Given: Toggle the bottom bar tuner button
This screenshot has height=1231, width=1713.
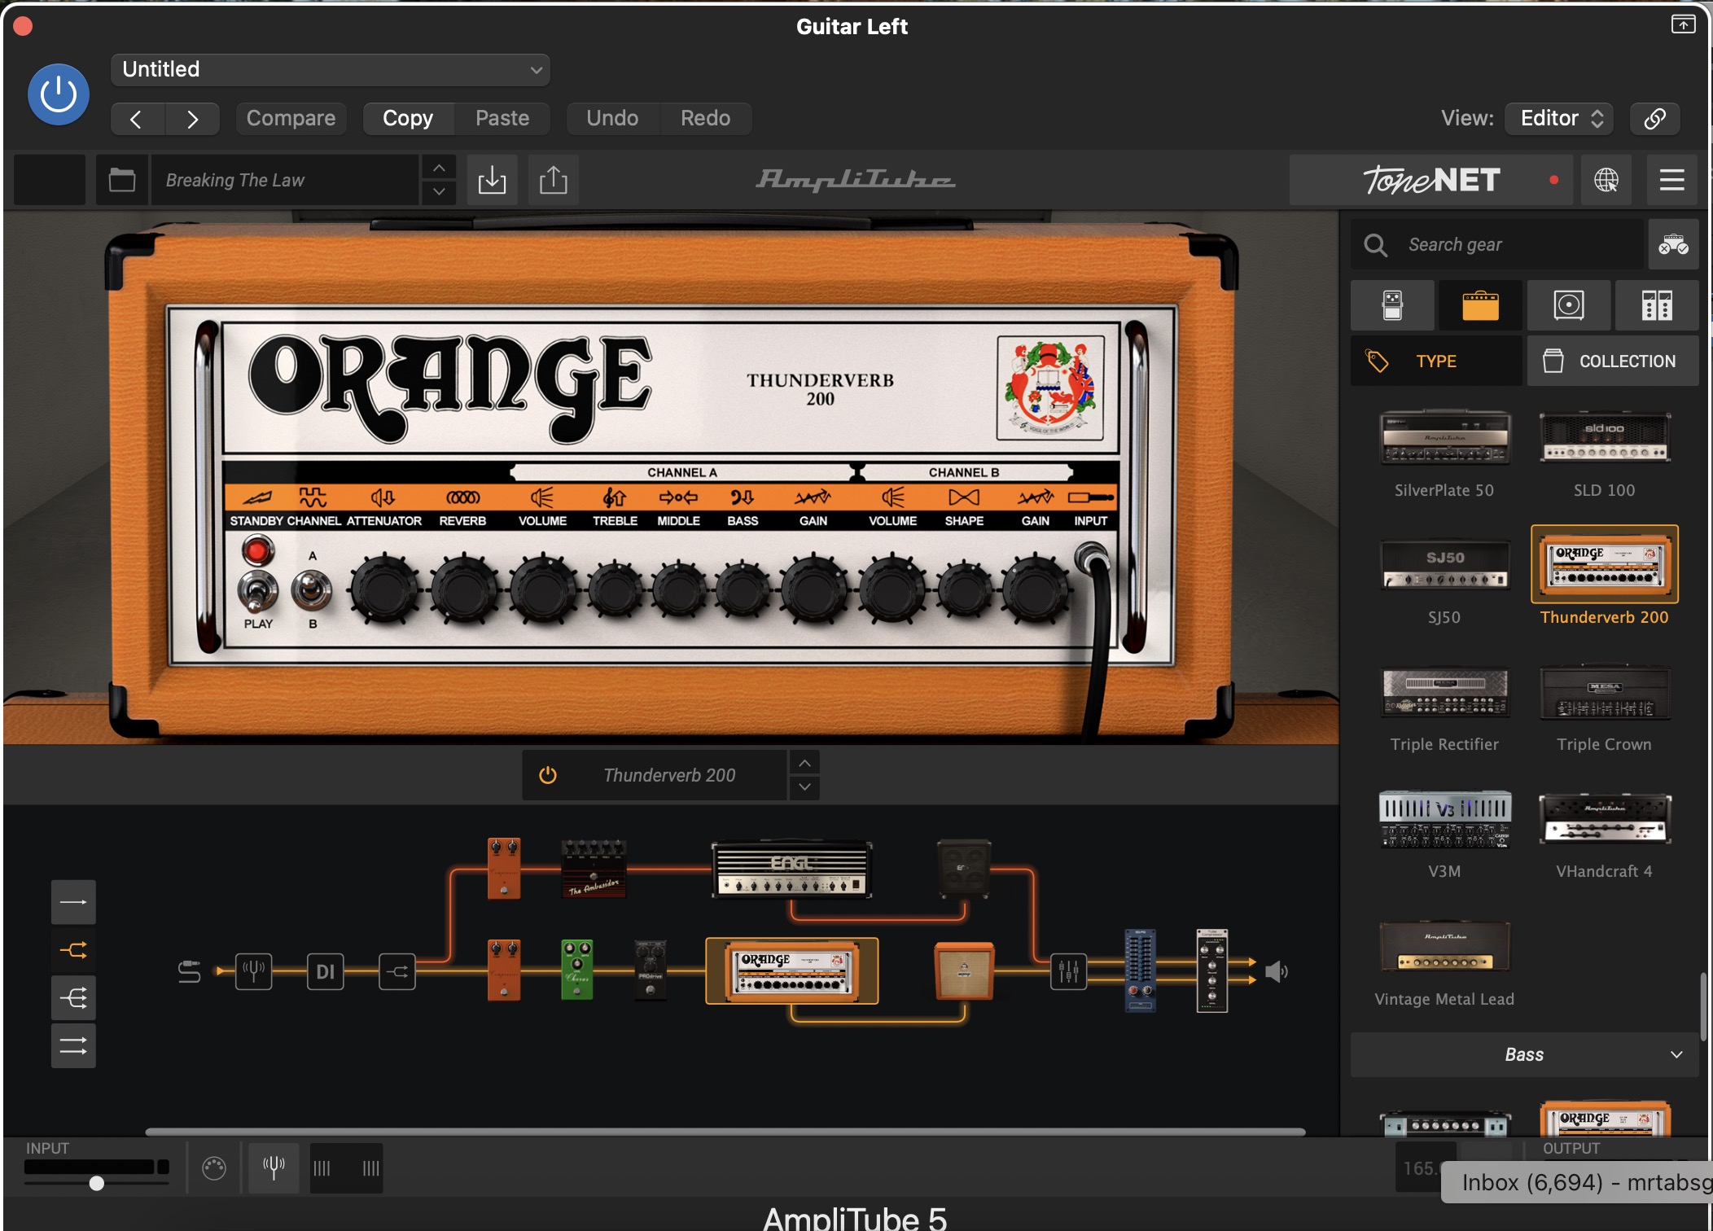Looking at the screenshot, I should click(x=274, y=1168).
